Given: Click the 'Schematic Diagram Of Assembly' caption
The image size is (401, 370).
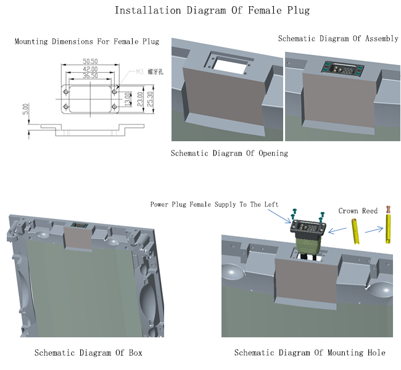Looking at the screenshot, I should click(337, 38).
